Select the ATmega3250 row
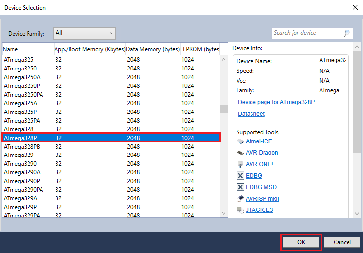Screen dimensions: 363x253 pyautogui.click(x=111, y=69)
